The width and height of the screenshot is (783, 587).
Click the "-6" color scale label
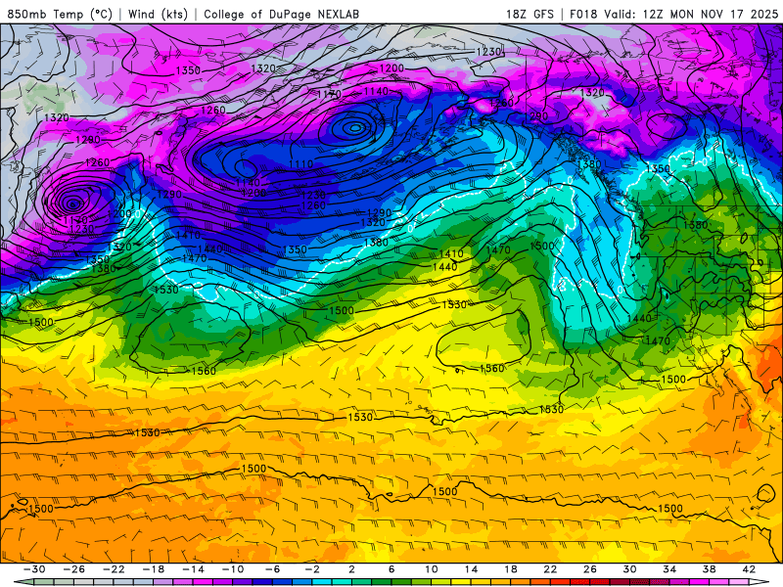pyautogui.click(x=273, y=569)
